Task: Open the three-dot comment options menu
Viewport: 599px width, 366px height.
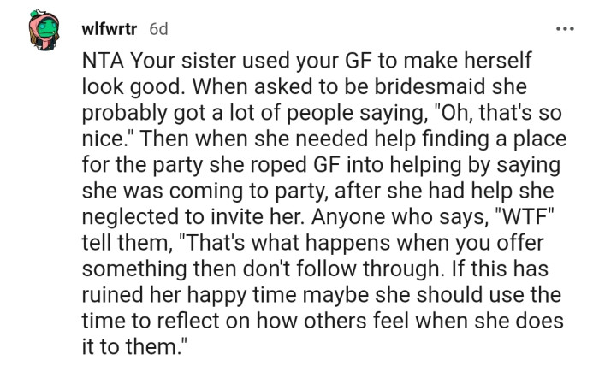Action: (x=565, y=28)
